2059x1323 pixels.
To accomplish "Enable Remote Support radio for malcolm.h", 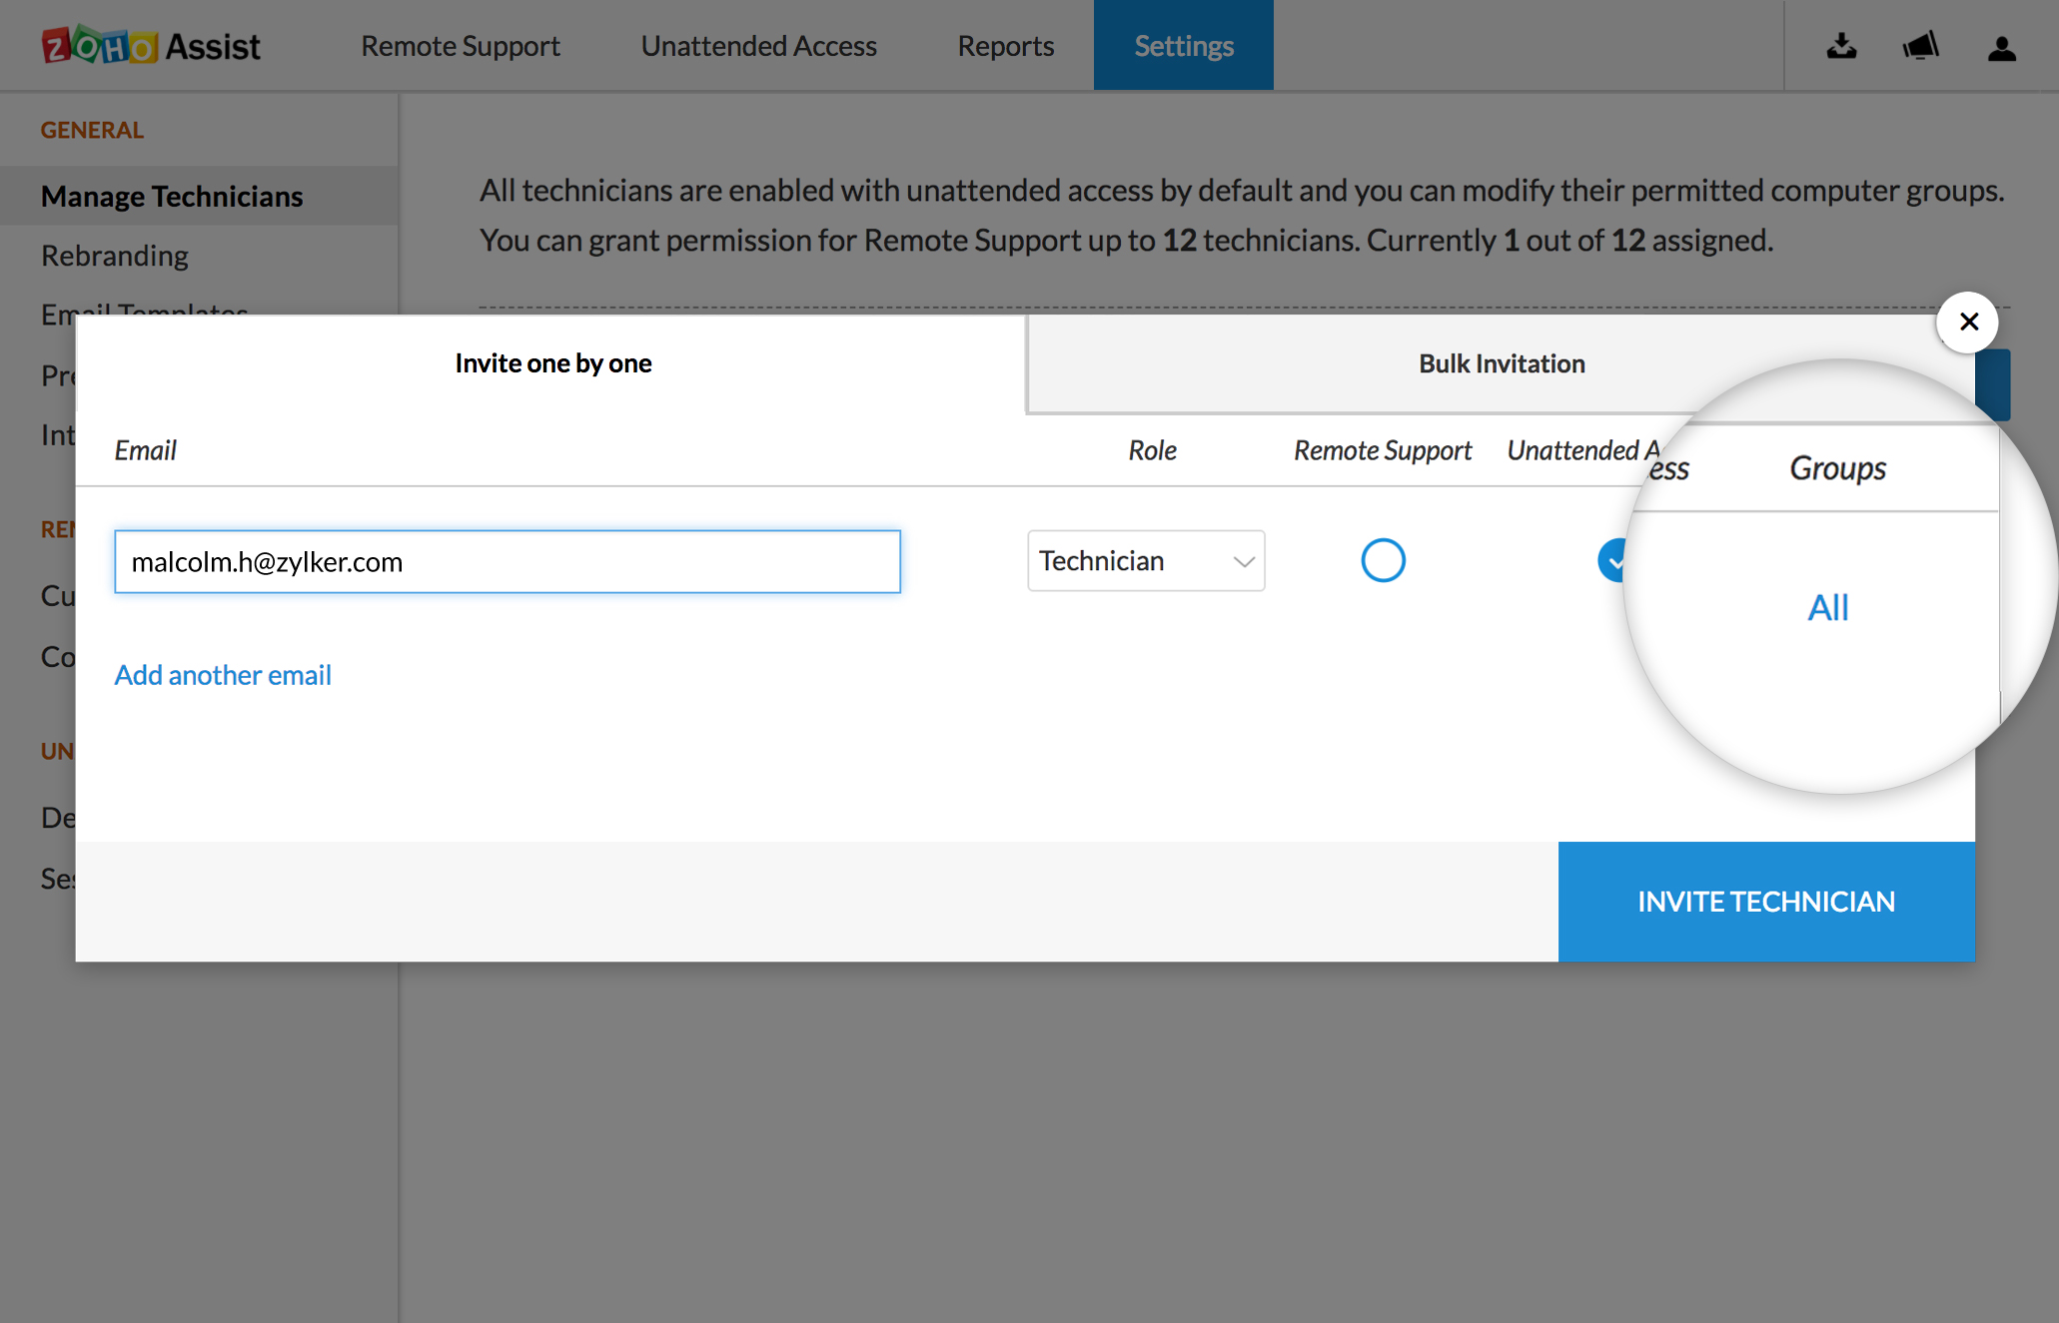I will click(1383, 560).
